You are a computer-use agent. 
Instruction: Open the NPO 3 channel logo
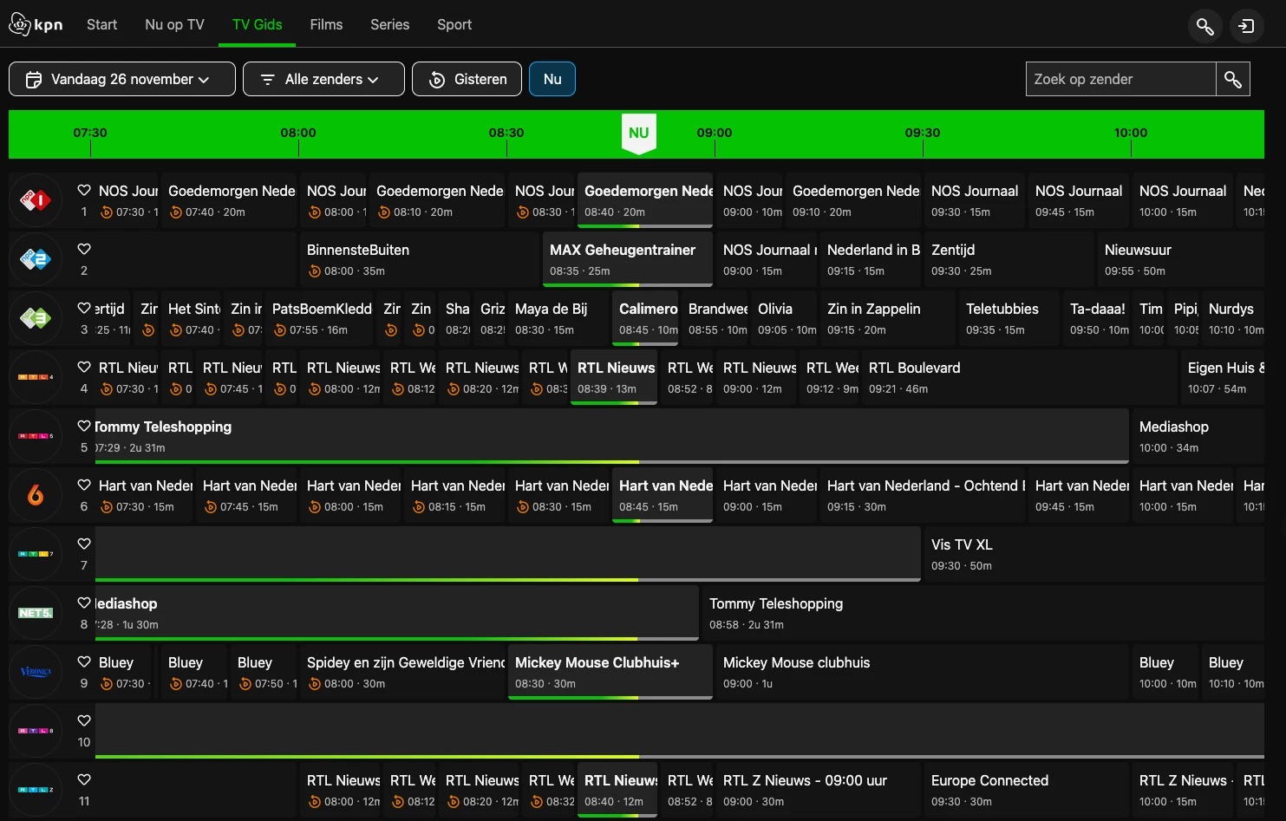(x=36, y=318)
